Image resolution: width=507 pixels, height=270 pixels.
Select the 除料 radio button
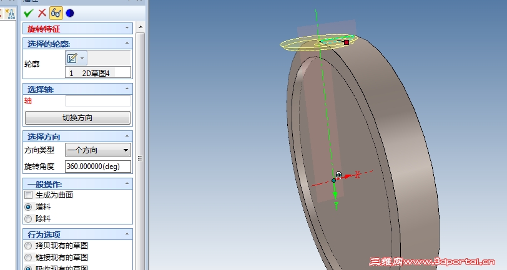[29, 219]
